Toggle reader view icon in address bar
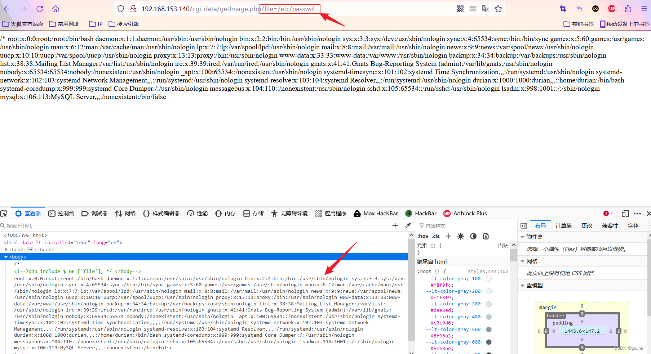Image resolution: width=651 pixels, height=354 pixels. coord(473,9)
